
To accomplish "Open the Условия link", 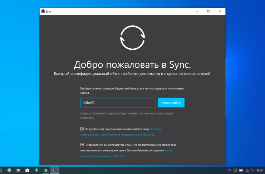I will (113, 135).
